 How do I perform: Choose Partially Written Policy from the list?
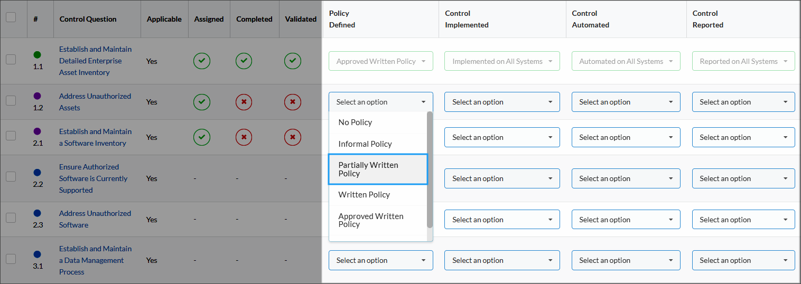click(x=378, y=169)
